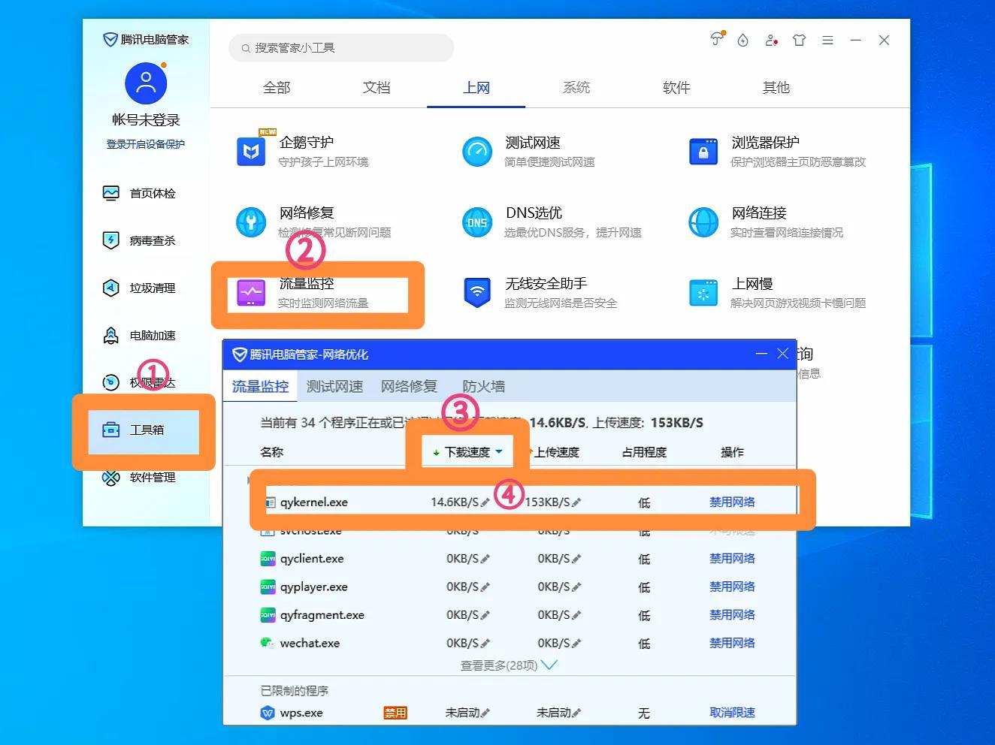This screenshot has width=995, height=745.
Task: Switch to the 其他 tab
Action: pos(776,88)
